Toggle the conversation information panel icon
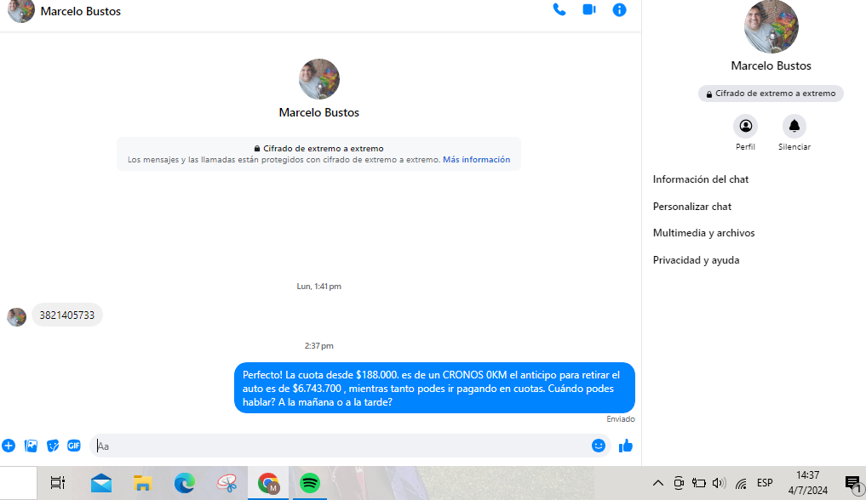 click(619, 10)
